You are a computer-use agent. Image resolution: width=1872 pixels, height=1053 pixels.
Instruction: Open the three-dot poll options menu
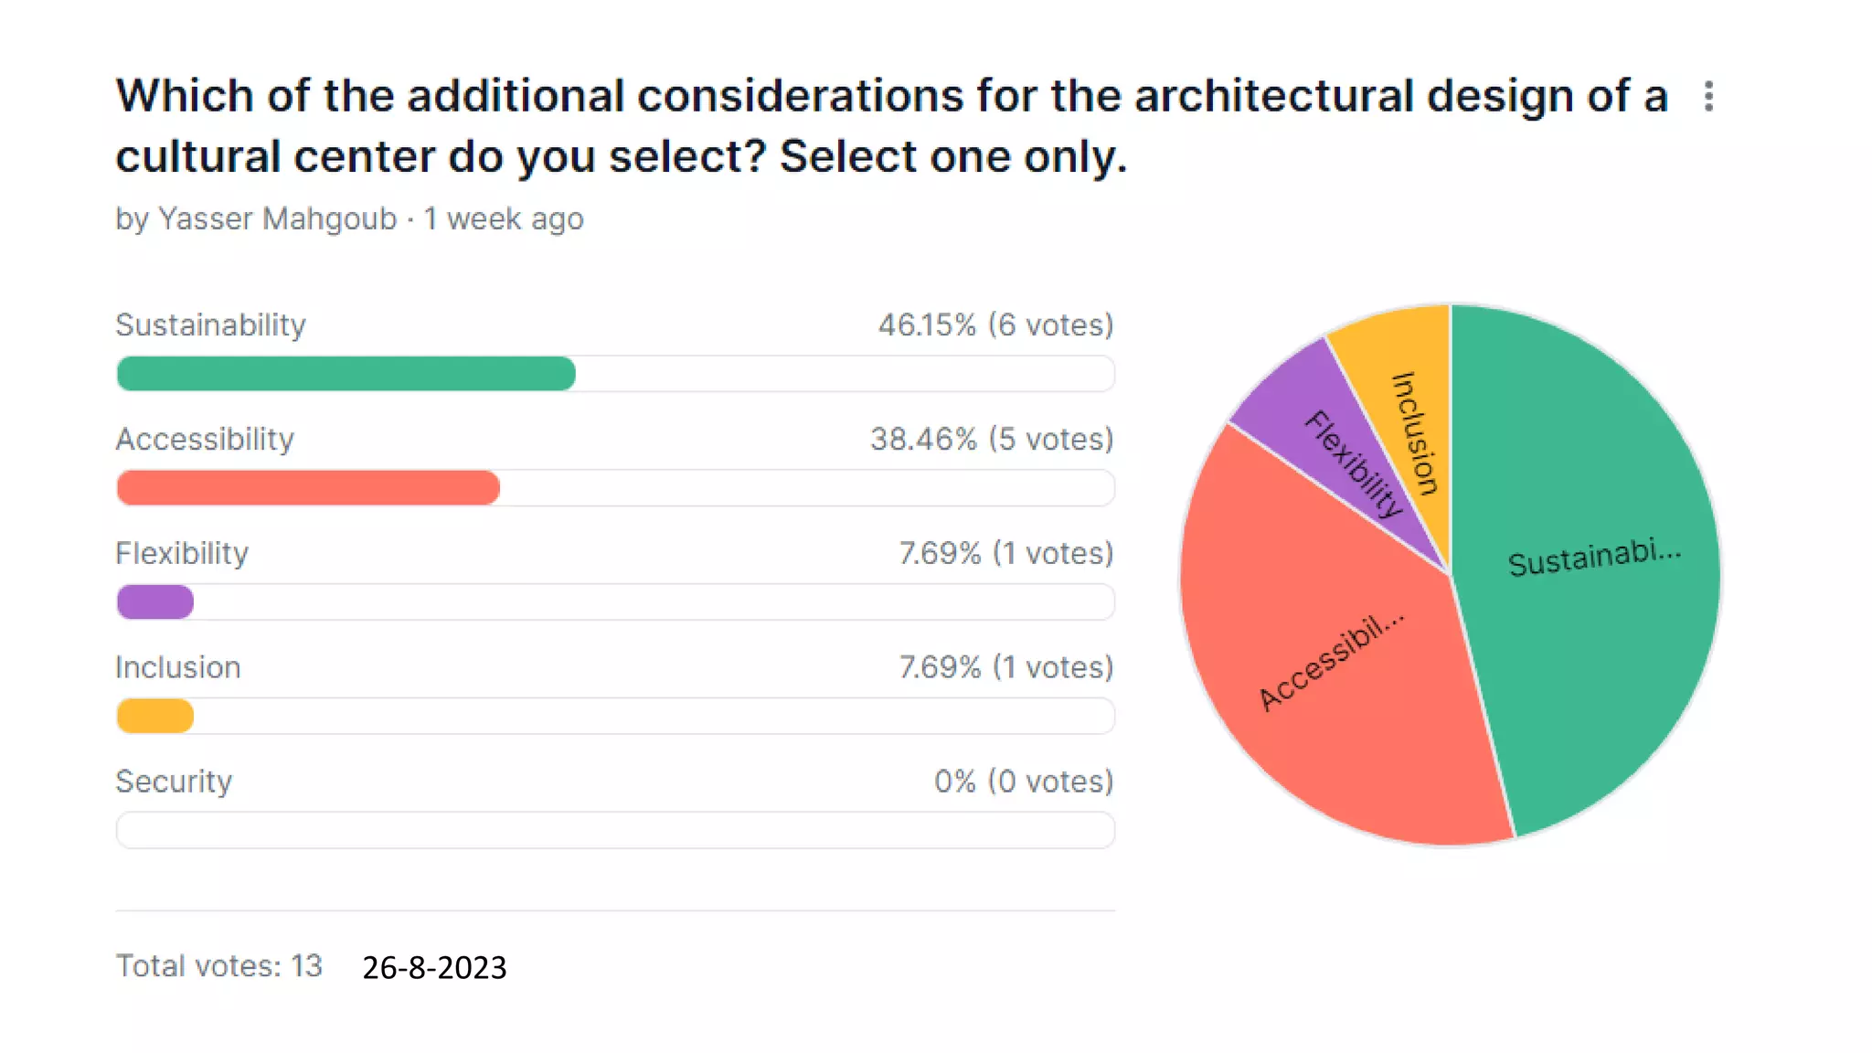tap(1708, 96)
